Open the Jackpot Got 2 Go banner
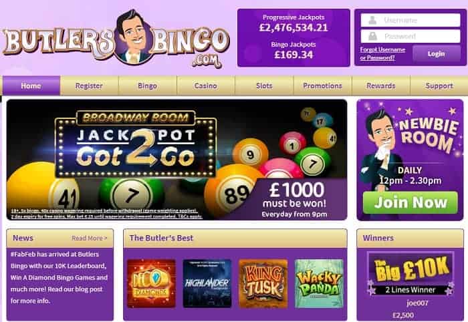The image size is (468, 322). point(177,160)
